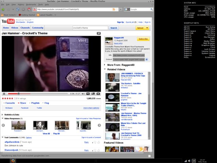
Task: Switch the player to fullscreen mode
Action: (98, 93)
